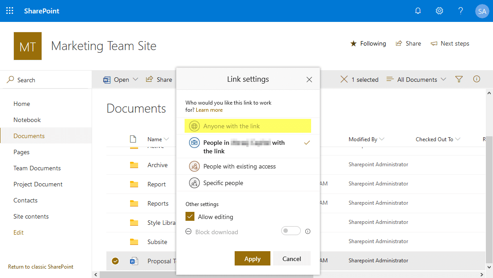Uncheck the Allow editing checkbox
The width and height of the screenshot is (493, 278).
(x=190, y=216)
